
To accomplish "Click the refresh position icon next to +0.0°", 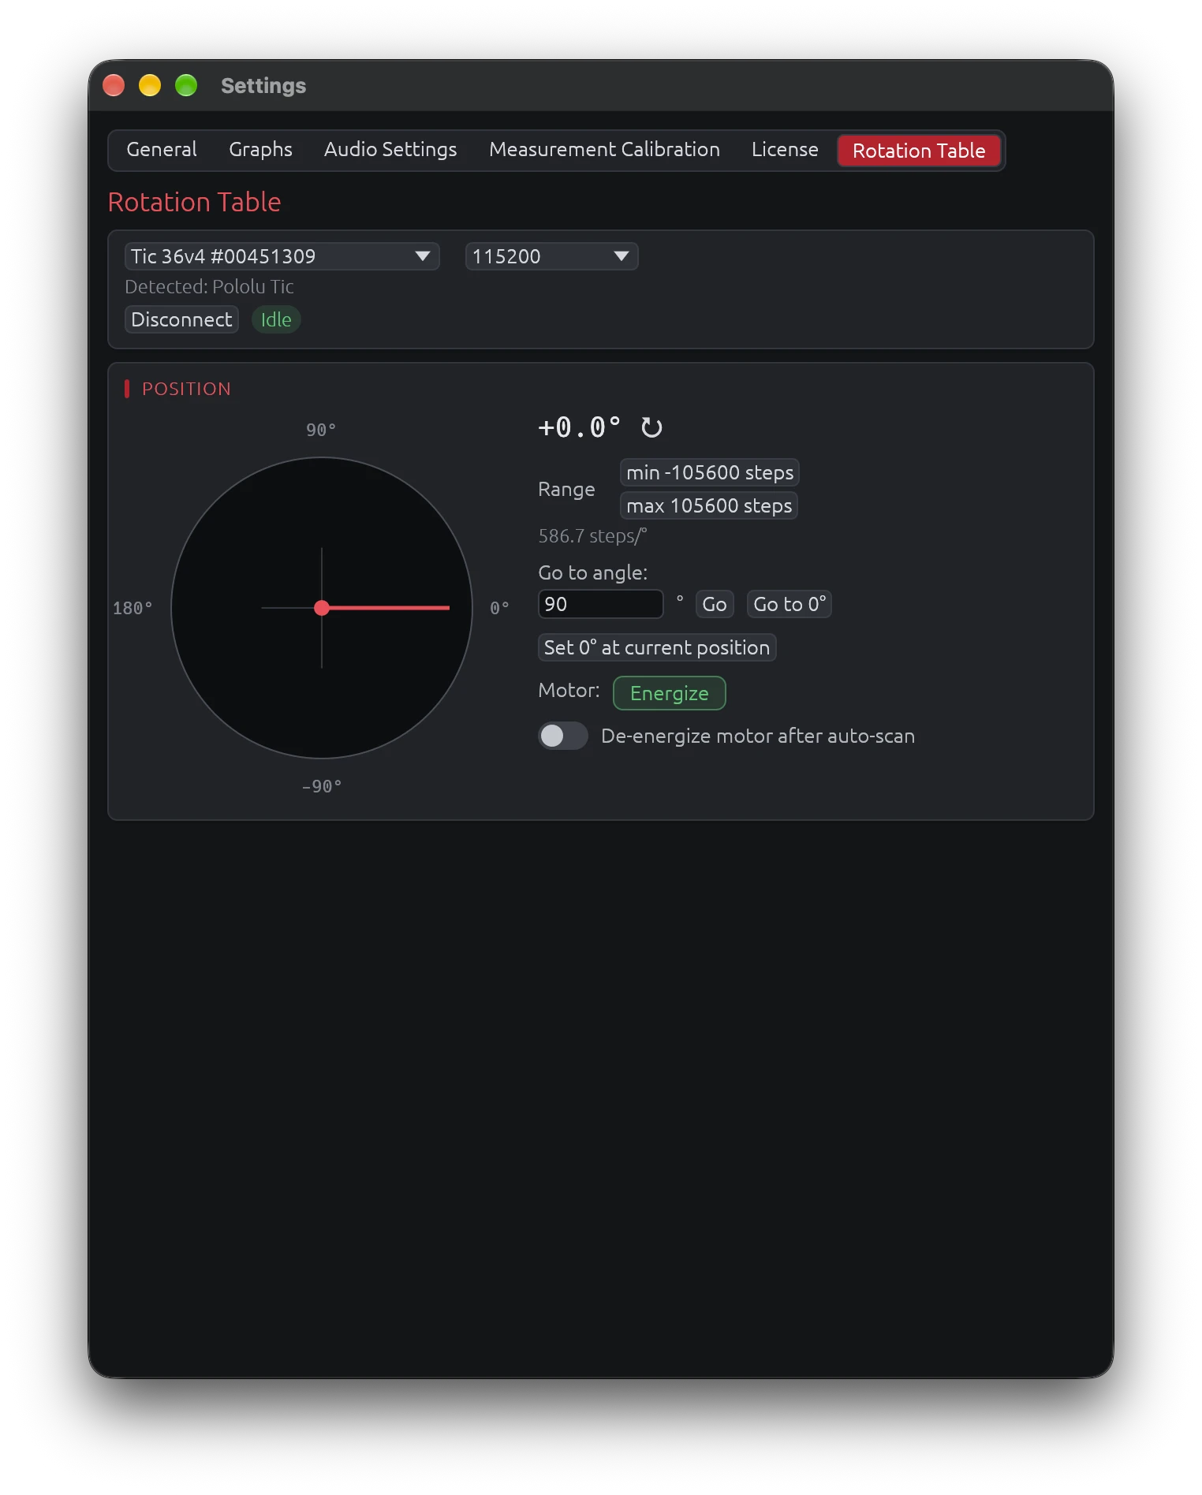I will pos(651,427).
